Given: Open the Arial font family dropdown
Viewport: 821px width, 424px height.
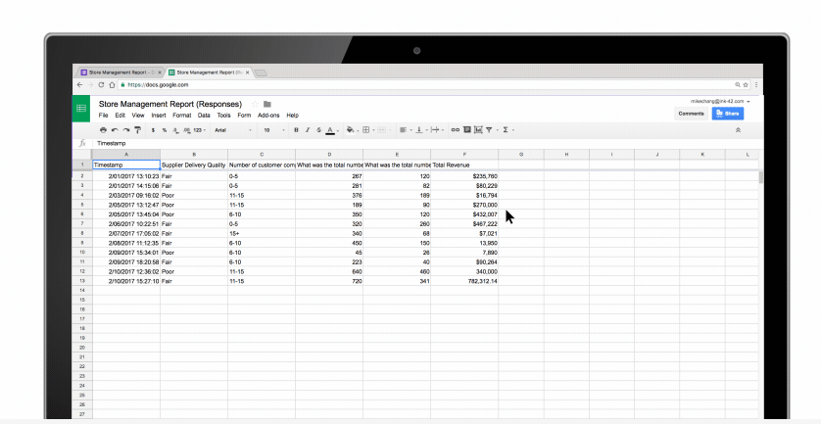Looking at the screenshot, I should 233,130.
